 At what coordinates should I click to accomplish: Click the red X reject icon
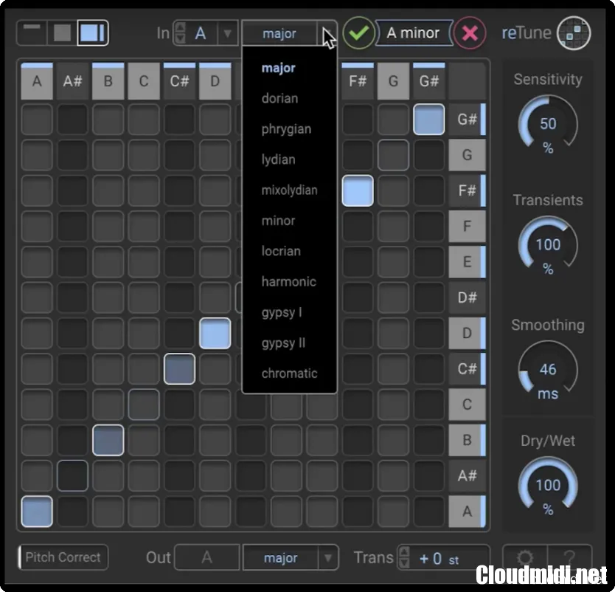pyautogui.click(x=470, y=33)
